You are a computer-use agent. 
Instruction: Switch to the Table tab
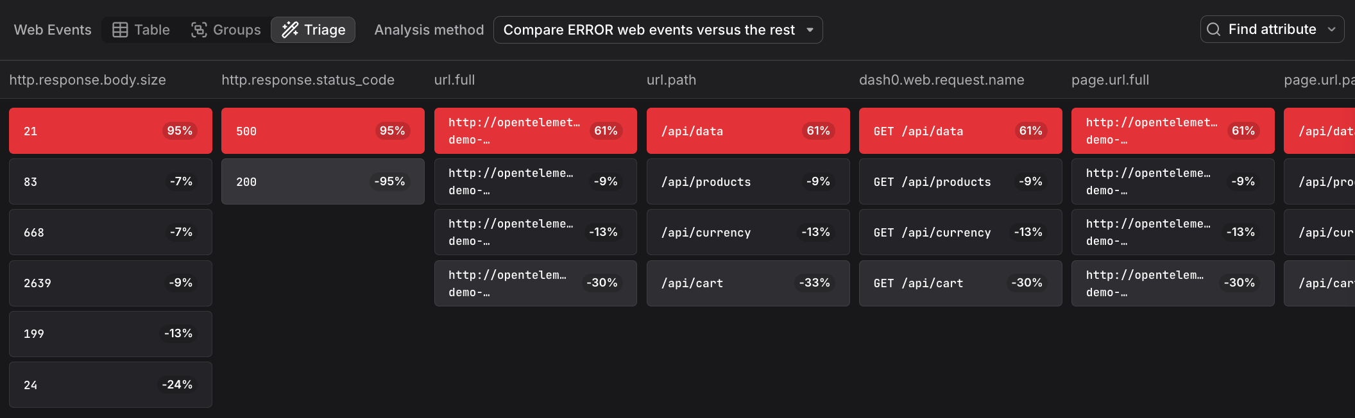click(141, 30)
